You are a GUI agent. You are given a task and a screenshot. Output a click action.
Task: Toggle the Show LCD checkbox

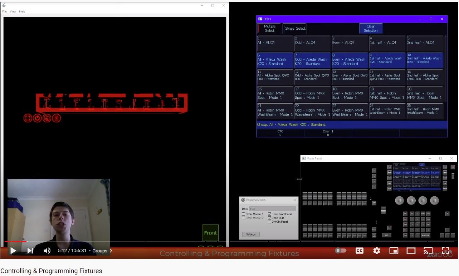(x=270, y=218)
